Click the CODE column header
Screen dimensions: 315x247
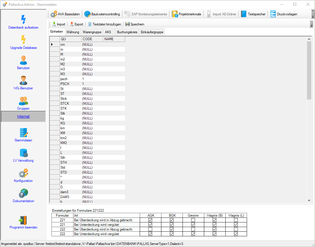[92, 39]
